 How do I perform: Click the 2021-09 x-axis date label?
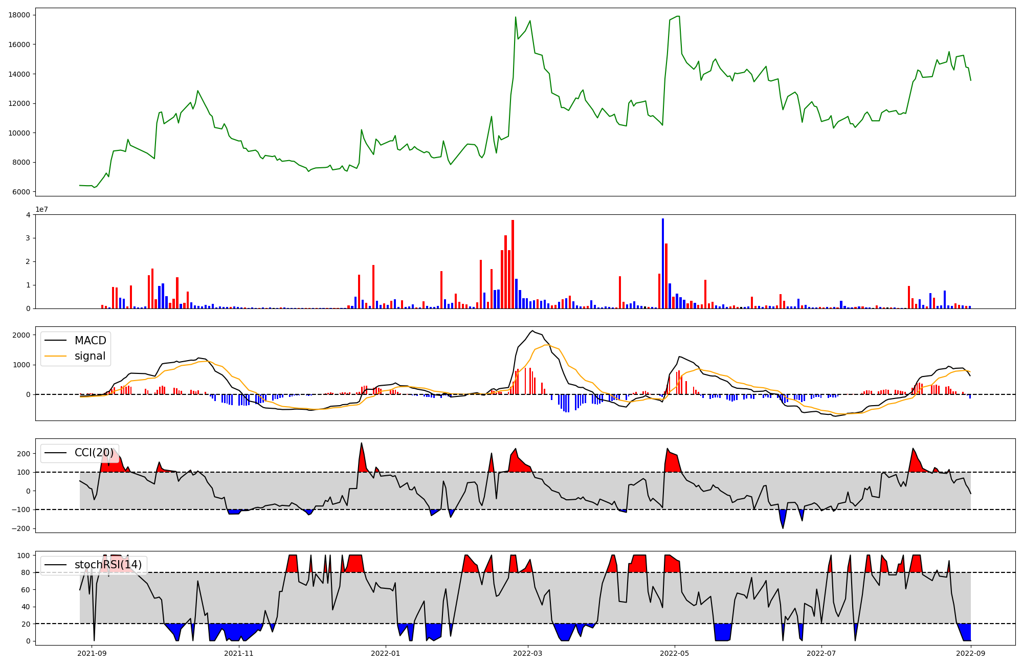tap(92, 653)
